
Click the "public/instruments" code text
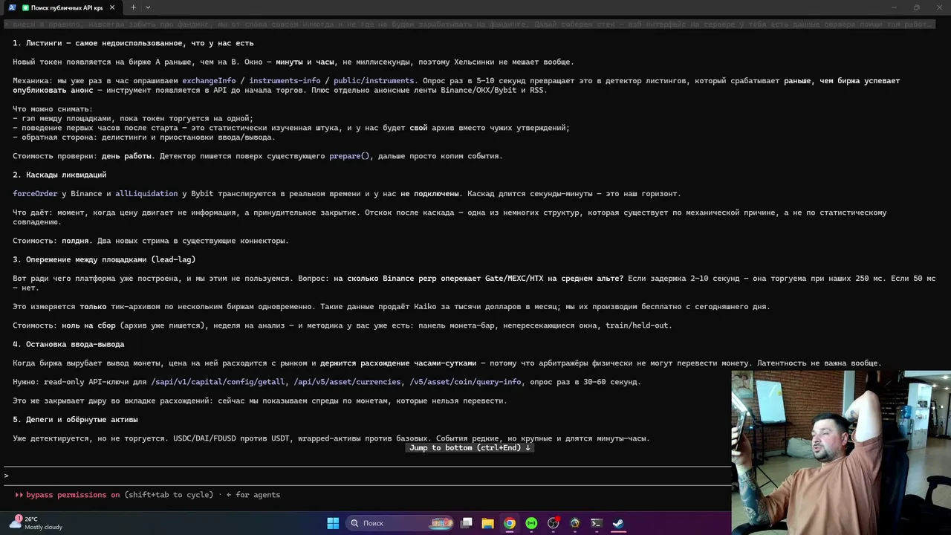(374, 81)
